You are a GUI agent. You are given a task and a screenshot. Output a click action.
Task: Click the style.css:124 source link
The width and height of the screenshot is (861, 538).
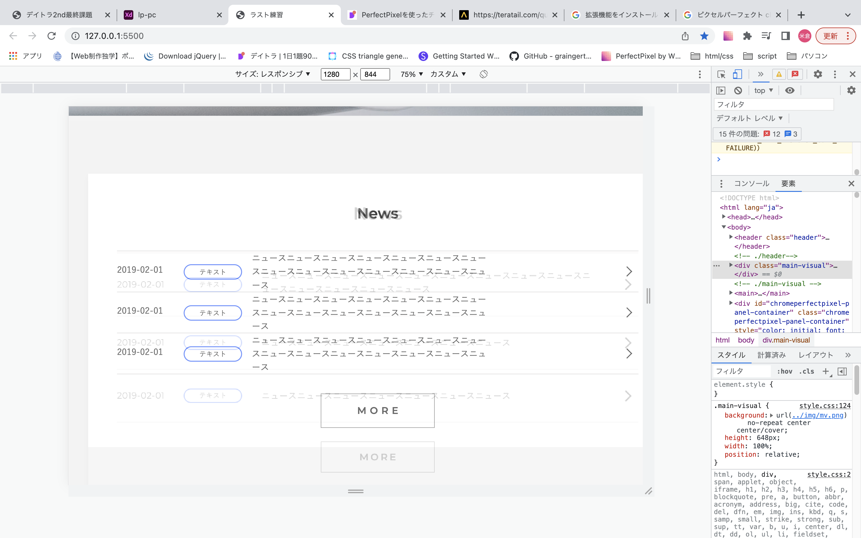pyautogui.click(x=824, y=406)
